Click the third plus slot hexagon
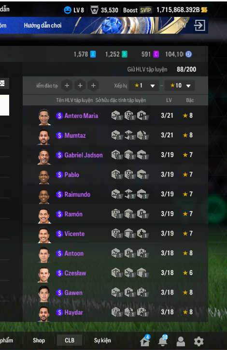Screen dimensions: 227x350 coord(93,86)
